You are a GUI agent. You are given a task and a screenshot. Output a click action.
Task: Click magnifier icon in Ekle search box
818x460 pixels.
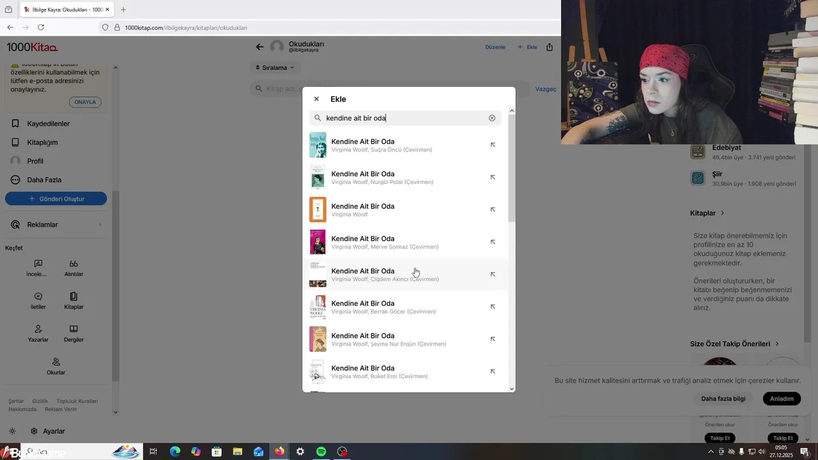tap(318, 118)
